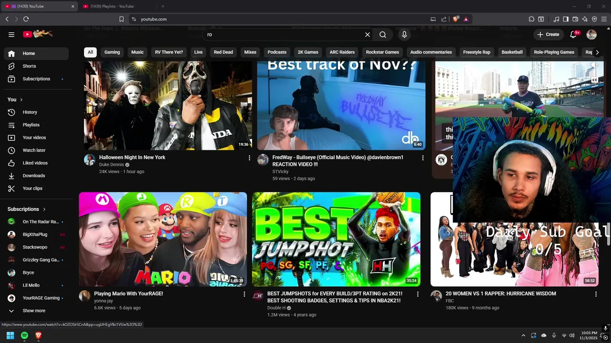Expand Show more subscriptions

36,311
